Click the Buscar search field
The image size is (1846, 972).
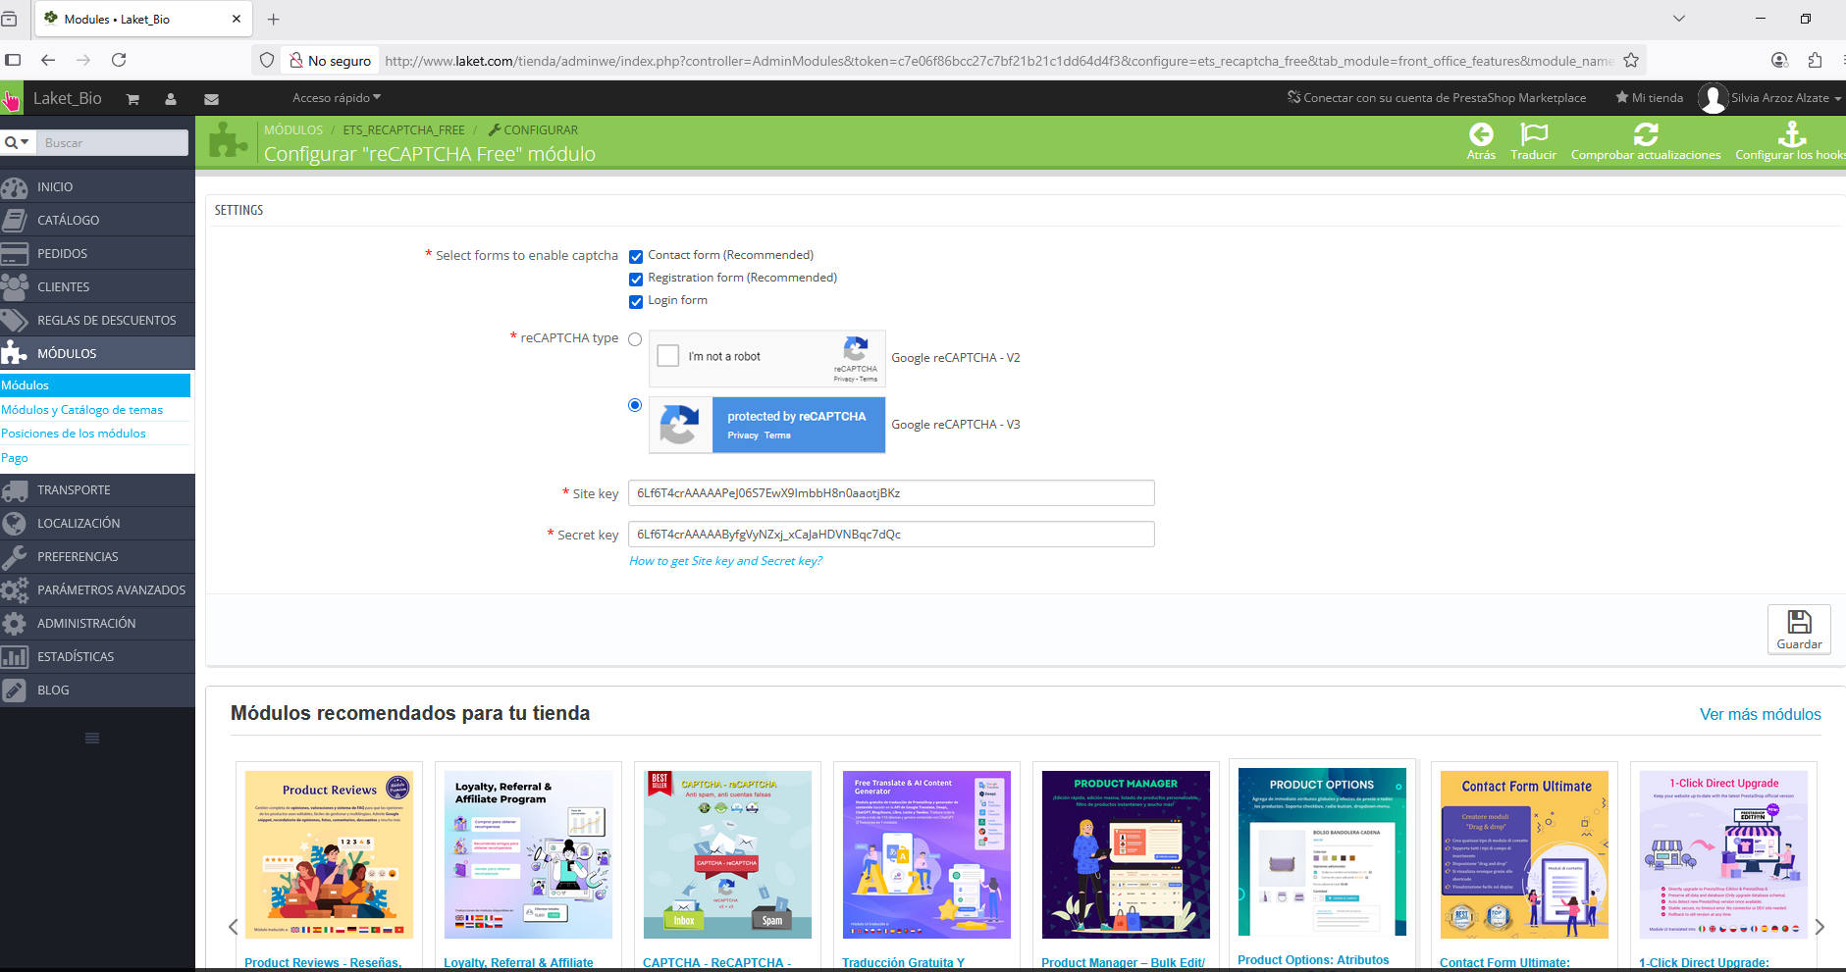point(113,142)
